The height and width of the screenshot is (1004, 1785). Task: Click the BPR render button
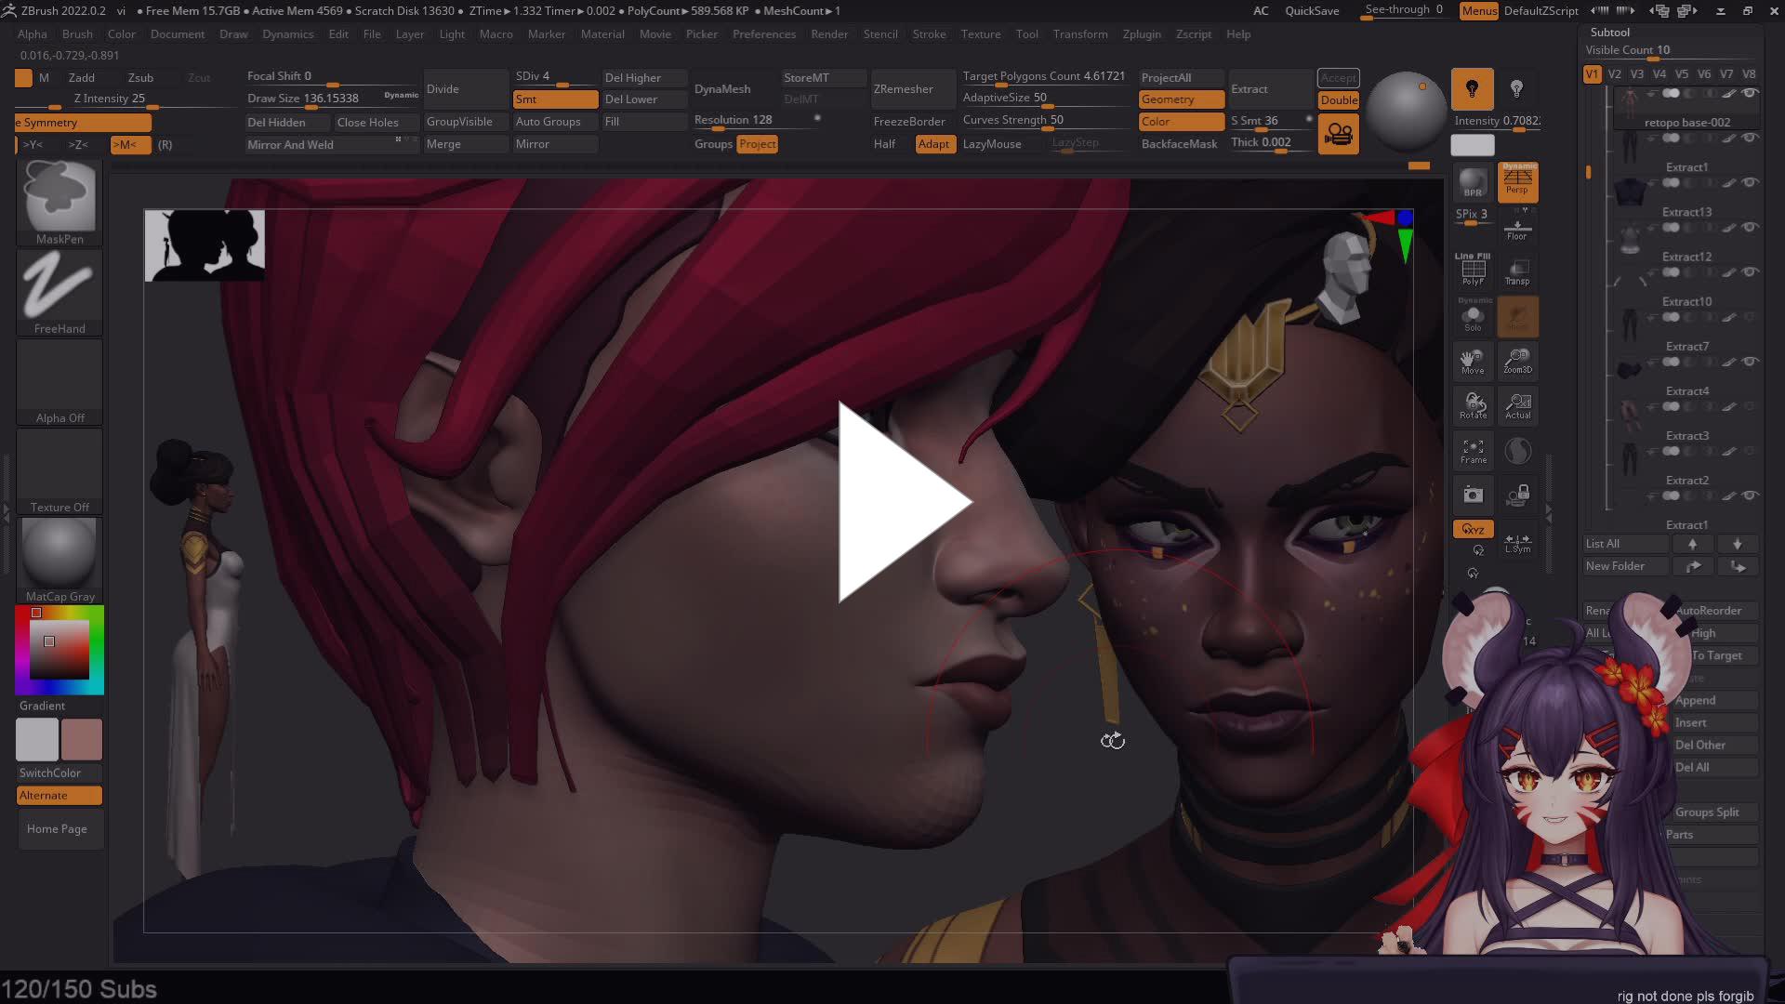tap(1473, 182)
